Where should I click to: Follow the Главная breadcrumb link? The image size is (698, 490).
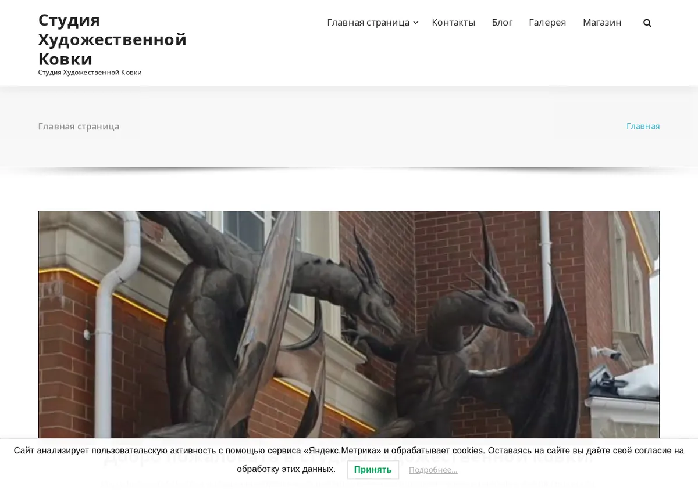pos(643,126)
